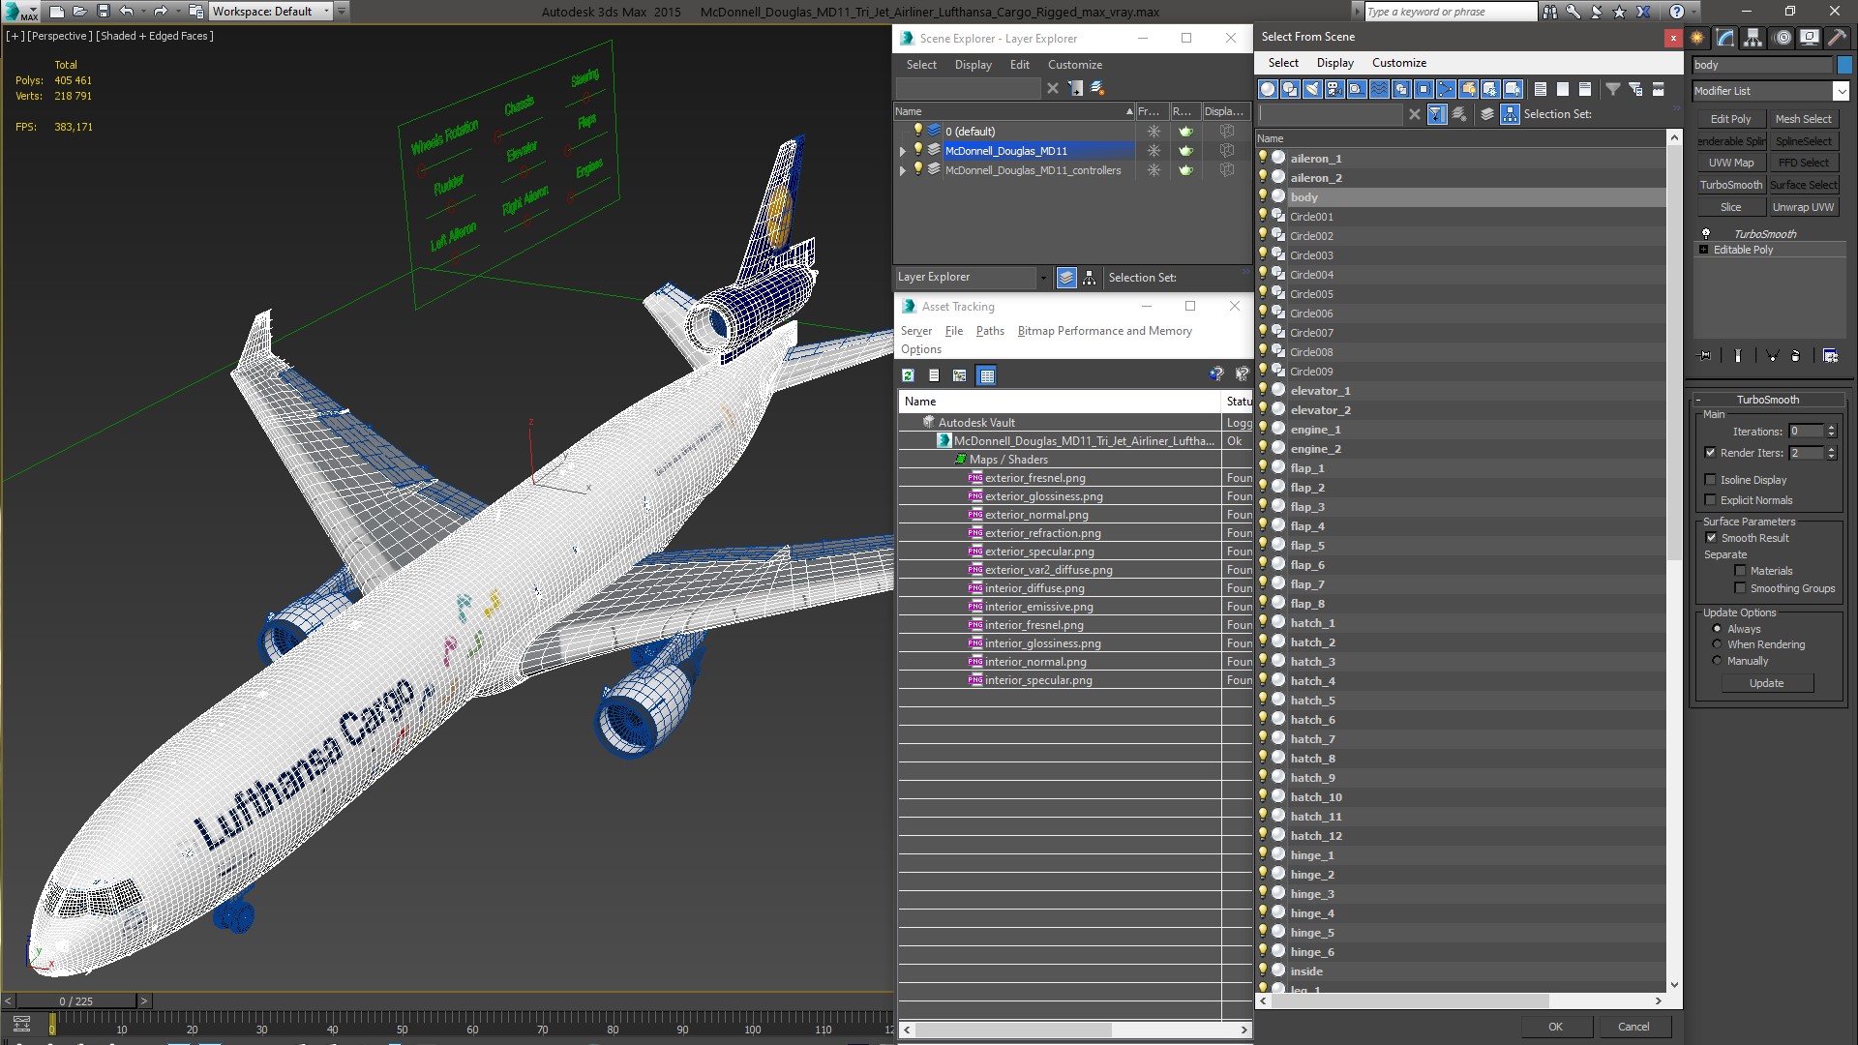This screenshot has width=1858, height=1045.
Task: Expand the McDonnell_Douglas_MD11_controllers layer
Action: click(x=903, y=170)
